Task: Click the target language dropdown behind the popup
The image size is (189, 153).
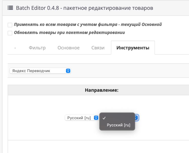Action: click(x=137, y=118)
